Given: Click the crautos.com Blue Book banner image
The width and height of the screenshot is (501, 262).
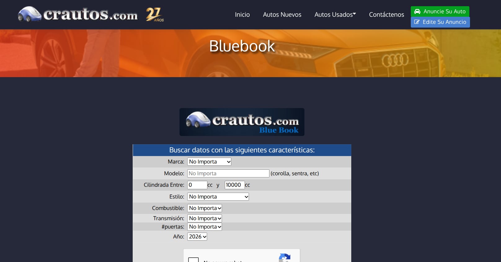Looking at the screenshot, I should point(242,122).
